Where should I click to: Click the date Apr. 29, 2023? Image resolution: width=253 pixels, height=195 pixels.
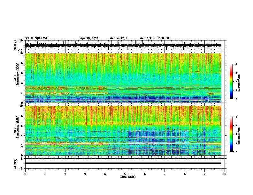89,38
